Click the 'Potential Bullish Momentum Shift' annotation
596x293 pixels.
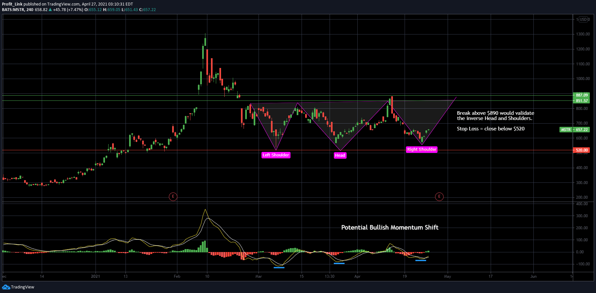point(390,228)
